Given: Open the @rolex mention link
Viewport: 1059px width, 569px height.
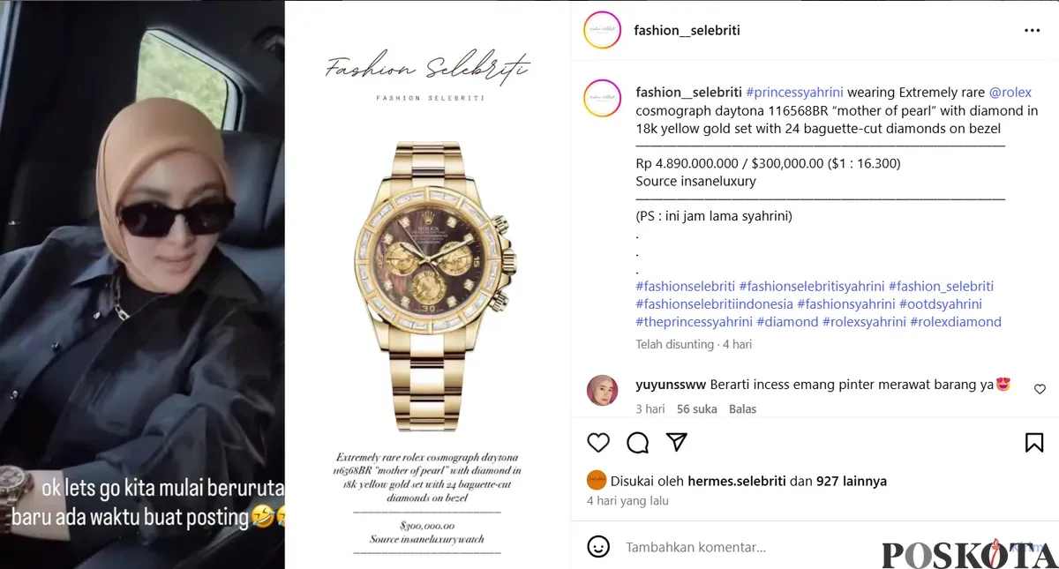Looking at the screenshot, I should point(1010,92).
